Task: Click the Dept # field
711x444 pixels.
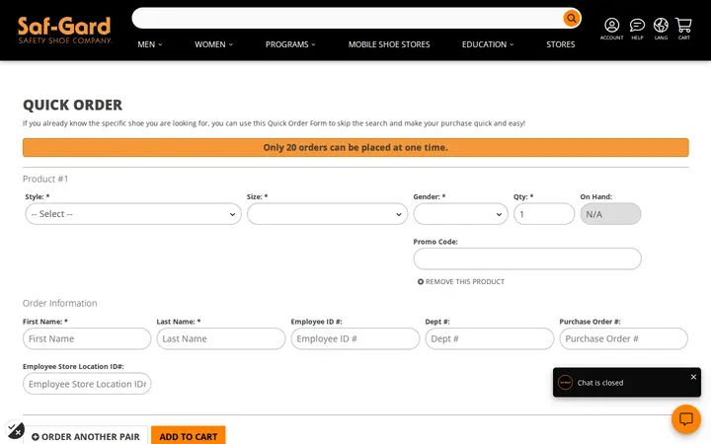Action: pyautogui.click(x=489, y=338)
